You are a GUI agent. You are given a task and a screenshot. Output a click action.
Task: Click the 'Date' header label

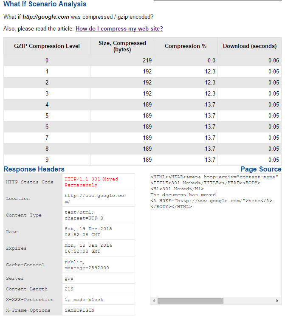point(12,232)
